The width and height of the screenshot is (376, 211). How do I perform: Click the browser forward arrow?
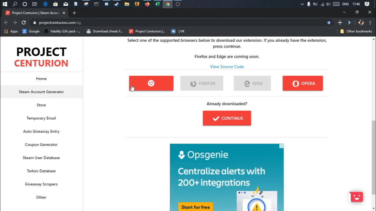pos(15,23)
